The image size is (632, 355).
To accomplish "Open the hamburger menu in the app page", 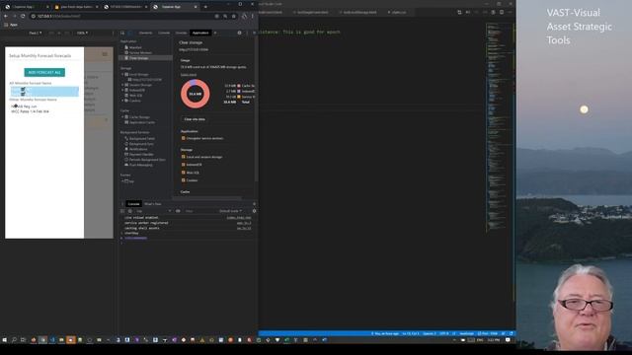I will coord(105,54).
